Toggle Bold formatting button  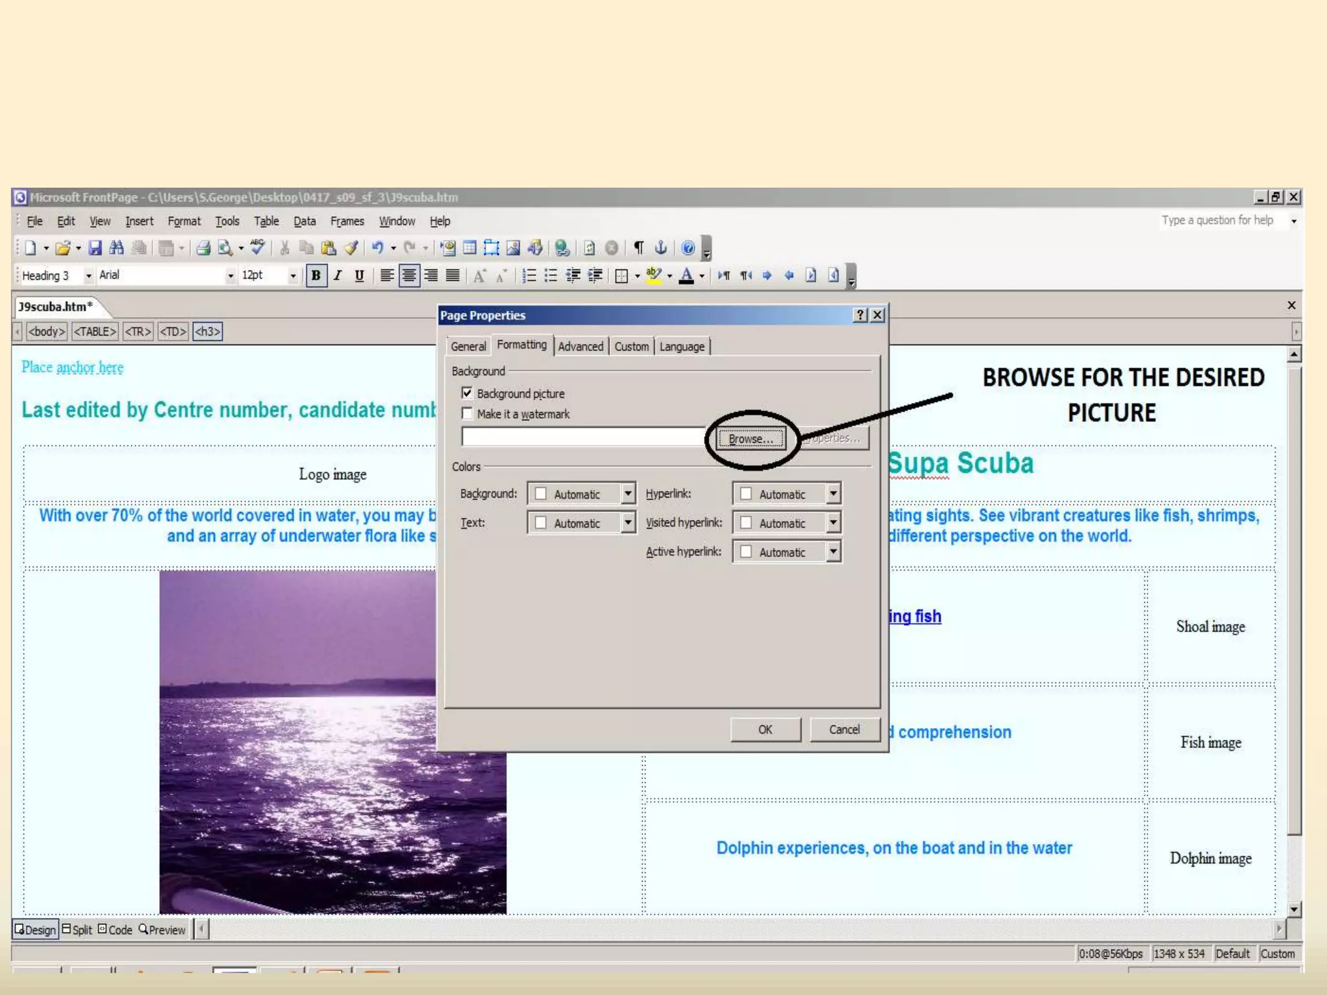[x=316, y=276]
